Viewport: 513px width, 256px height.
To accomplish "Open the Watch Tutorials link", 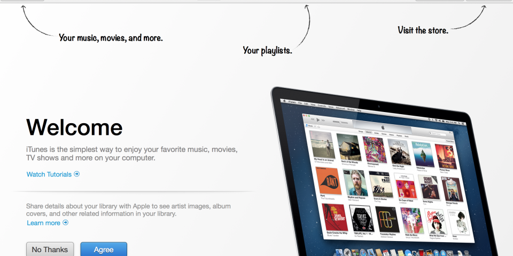I will coord(49,174).
